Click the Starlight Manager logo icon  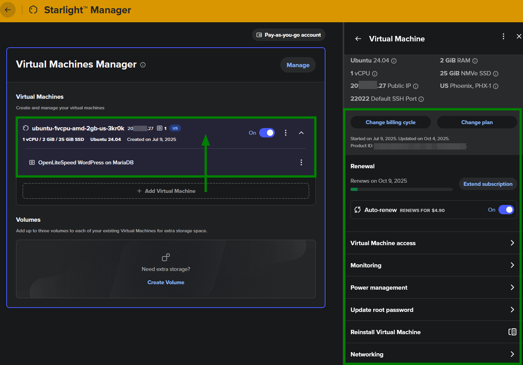pyautogui.click(x=33, y=10)
